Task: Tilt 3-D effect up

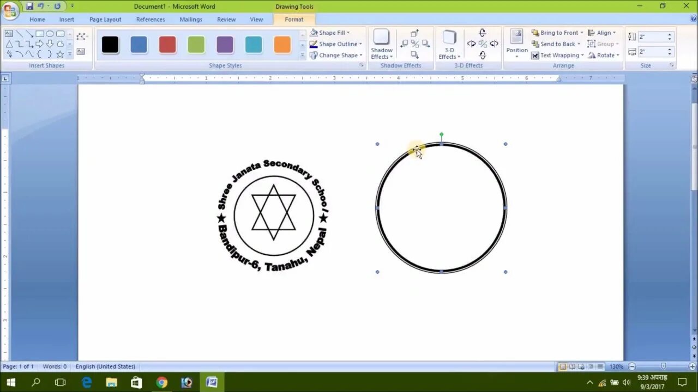Action: click(482, 33)
